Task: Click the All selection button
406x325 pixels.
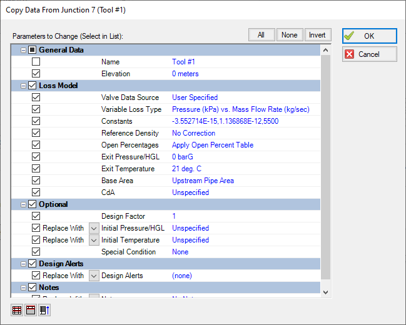Action: [x=261, y=35]
